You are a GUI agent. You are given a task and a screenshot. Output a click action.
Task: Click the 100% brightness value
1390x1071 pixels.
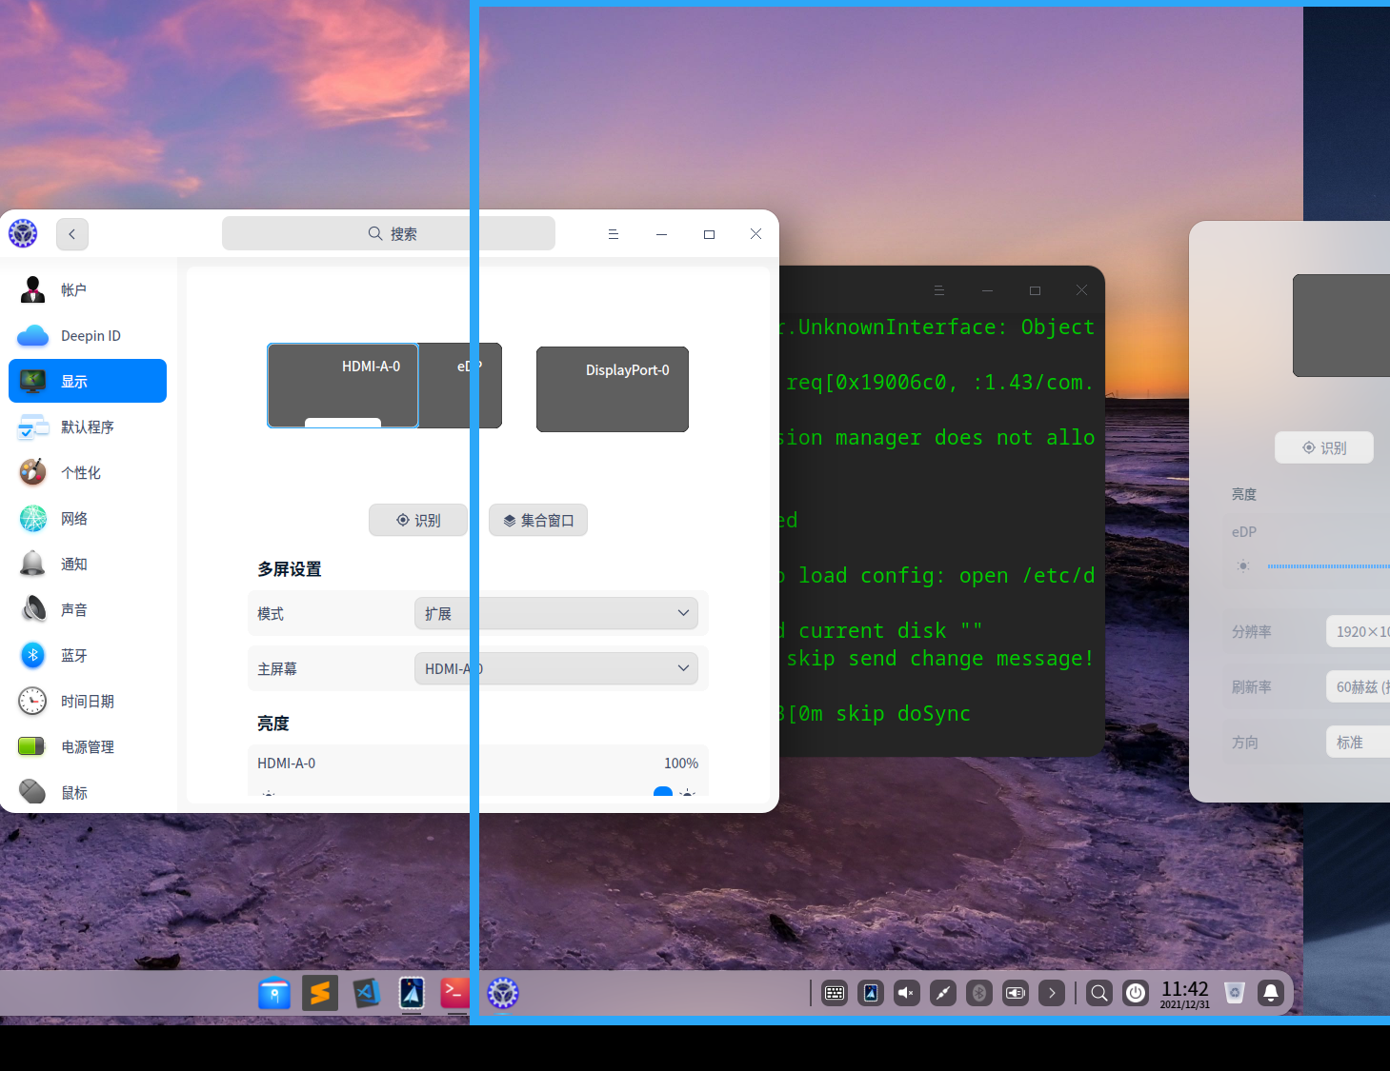pyautogui.click(x=681, y=764)
